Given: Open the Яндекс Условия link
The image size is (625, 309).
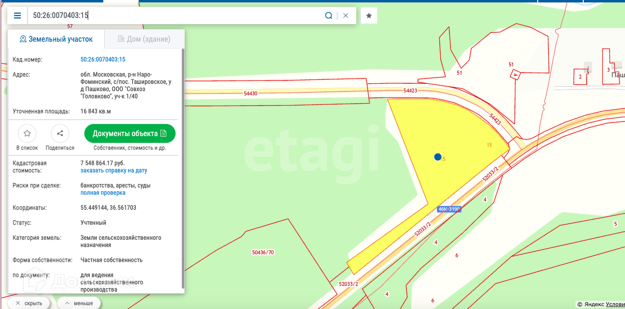Looking at the screenshot, I should 614,304.
